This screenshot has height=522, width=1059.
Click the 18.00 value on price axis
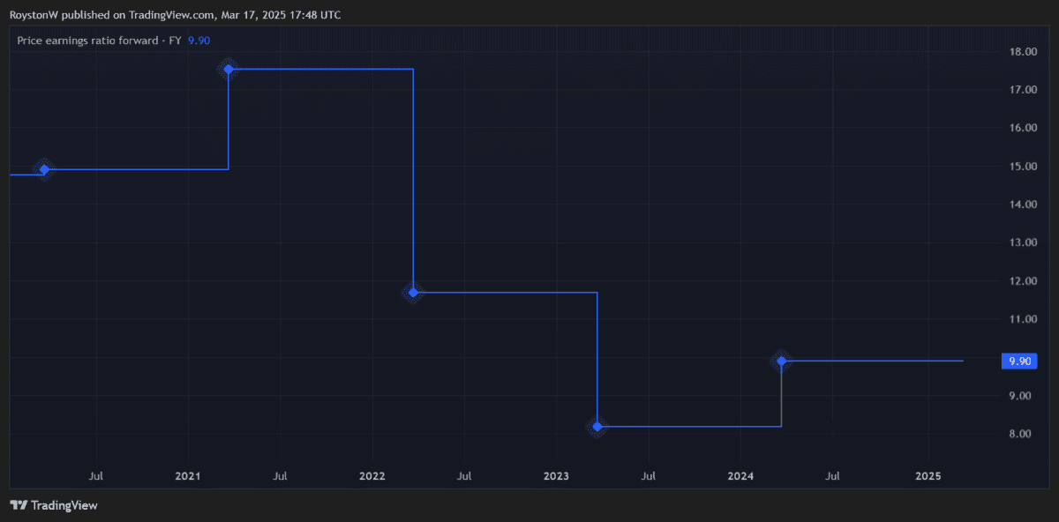click(x=1022, y=51)
